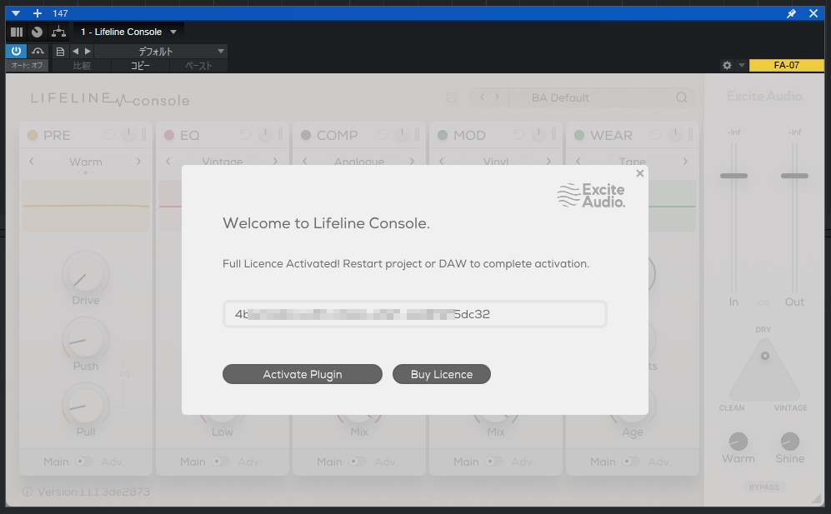Click the 比較 compare button
831x514 pixels.
pos(83,66)
